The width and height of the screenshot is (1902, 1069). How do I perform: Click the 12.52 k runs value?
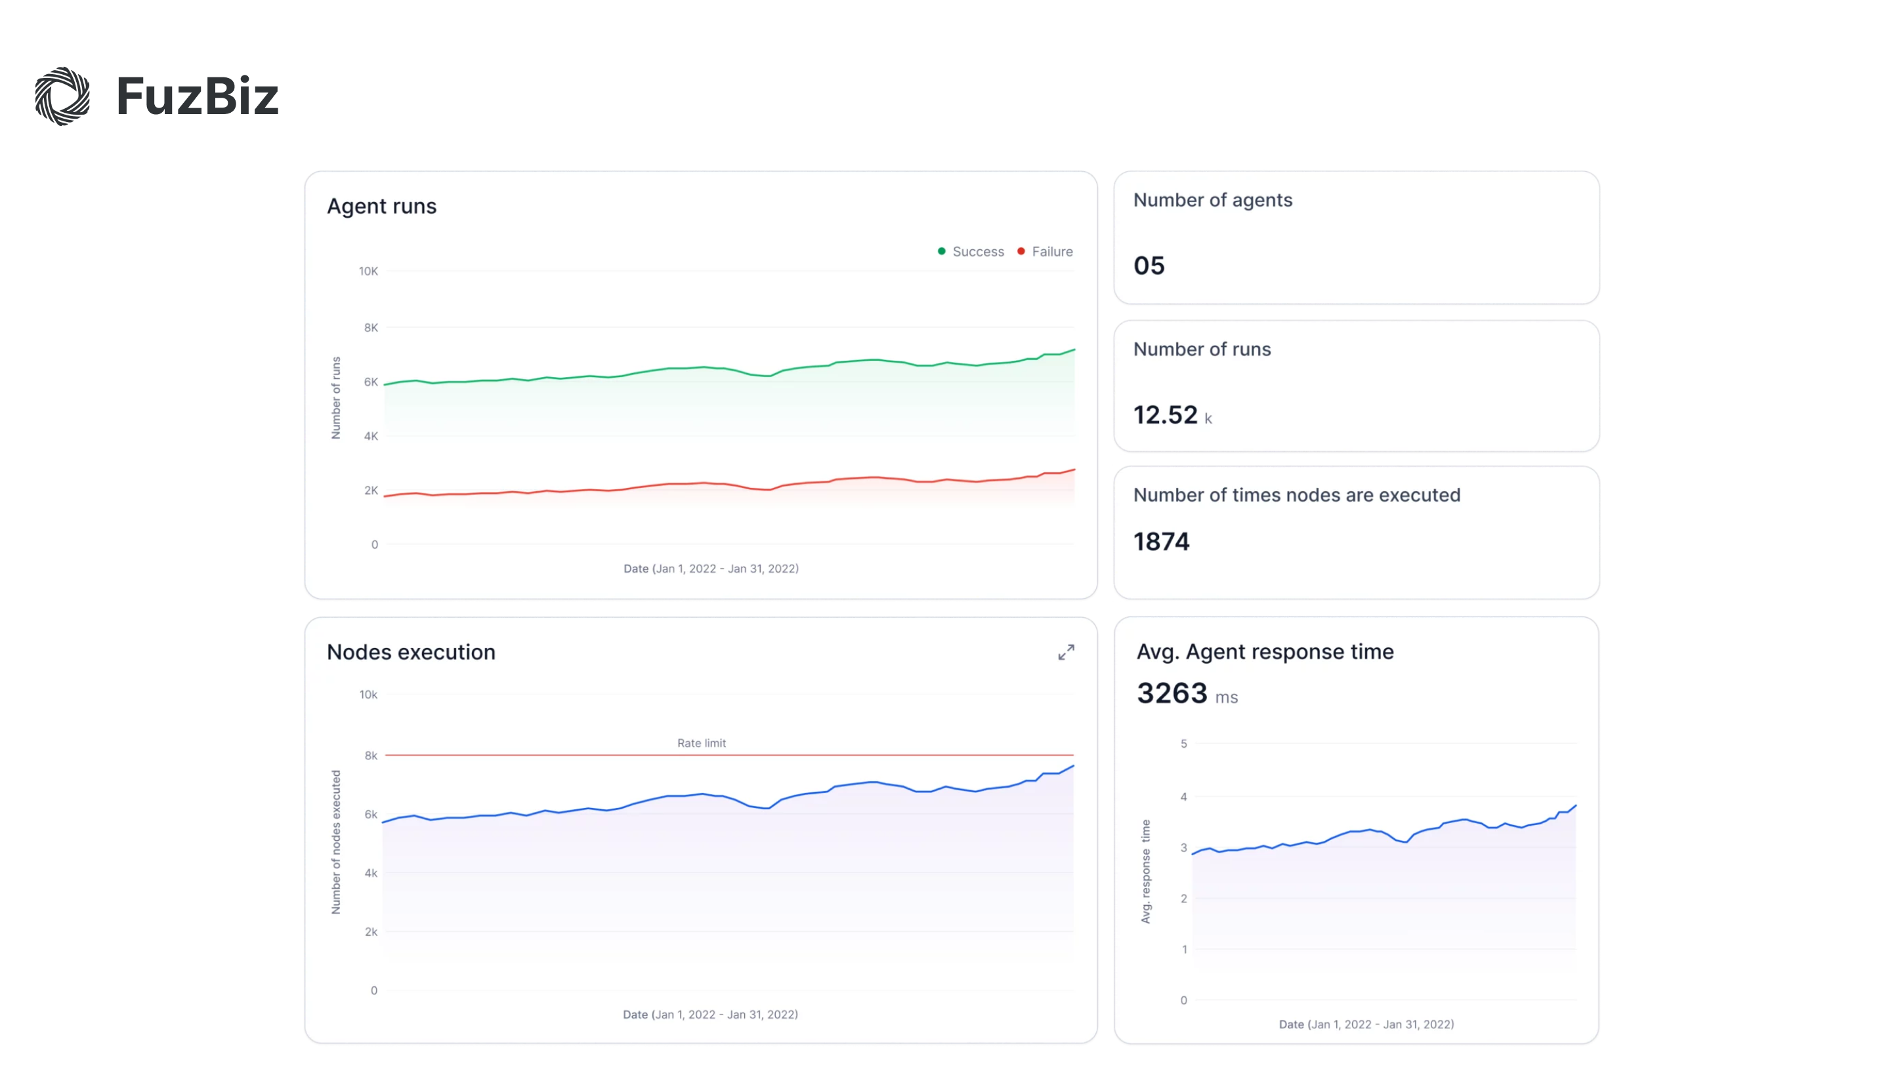tap(1172, 415)
